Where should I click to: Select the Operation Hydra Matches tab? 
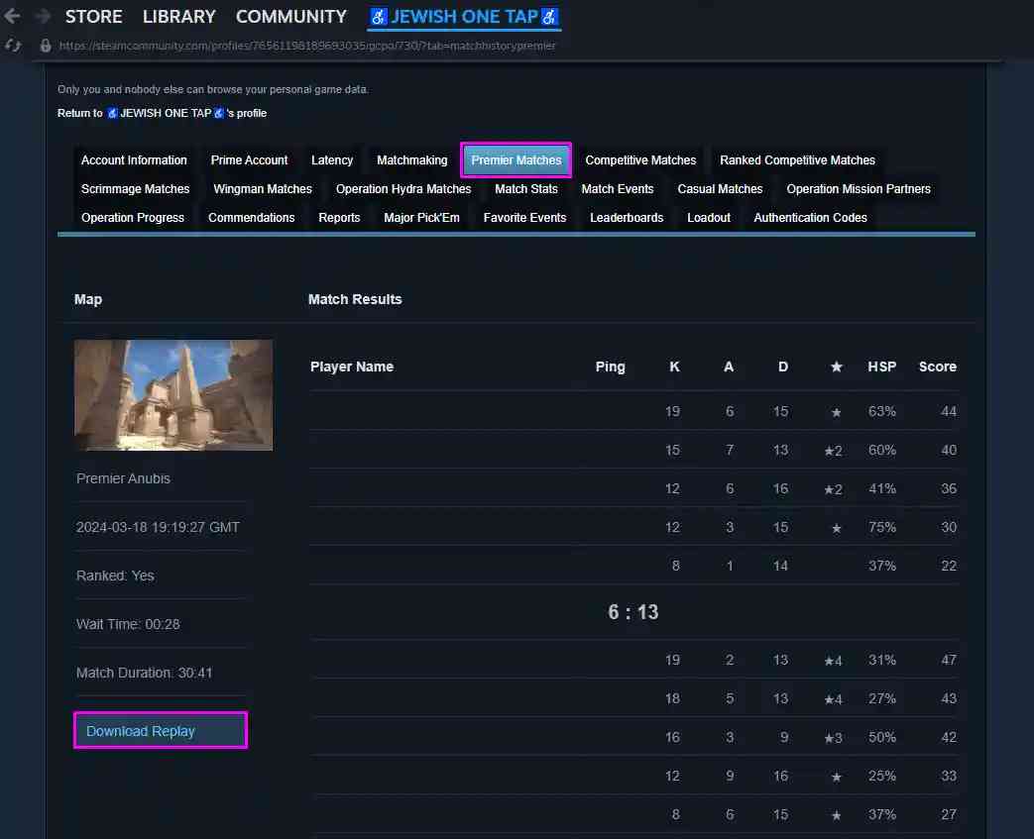[x=402, y=189]
